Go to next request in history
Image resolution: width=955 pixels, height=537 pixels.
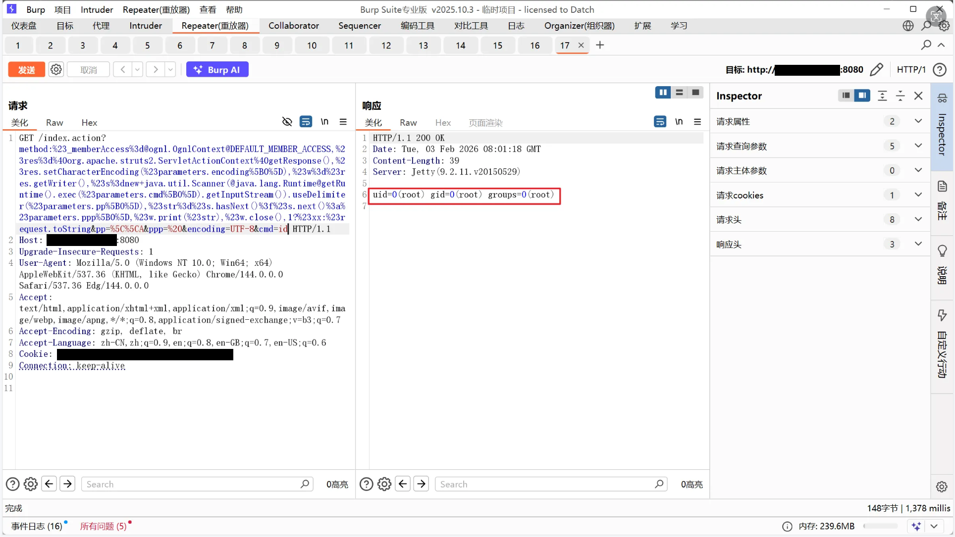pos(156,70)
